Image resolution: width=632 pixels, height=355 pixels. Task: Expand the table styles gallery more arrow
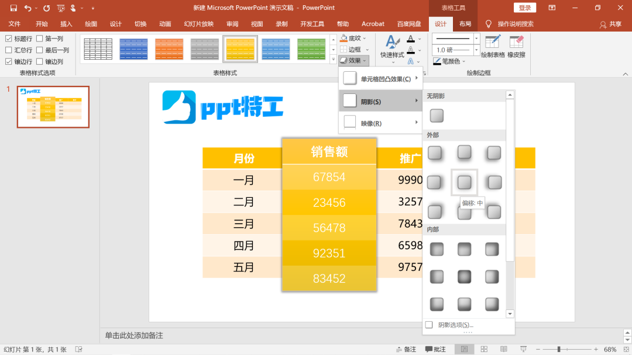pyautogui.click(x=334, y=59)
